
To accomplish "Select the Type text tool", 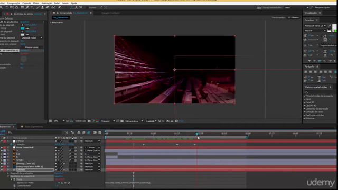I will 32,7.
